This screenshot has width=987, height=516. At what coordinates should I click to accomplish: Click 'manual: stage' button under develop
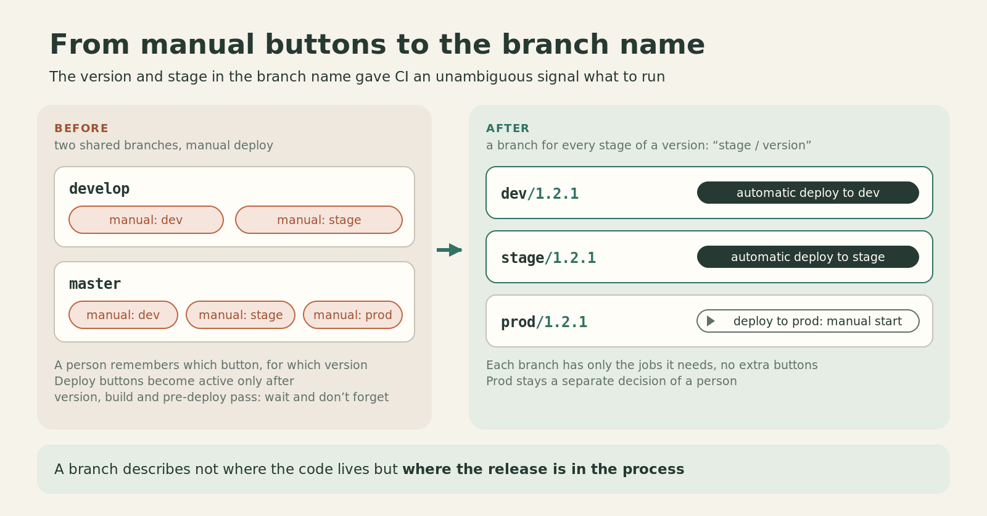pyautogui.click(x=319, y=220)
